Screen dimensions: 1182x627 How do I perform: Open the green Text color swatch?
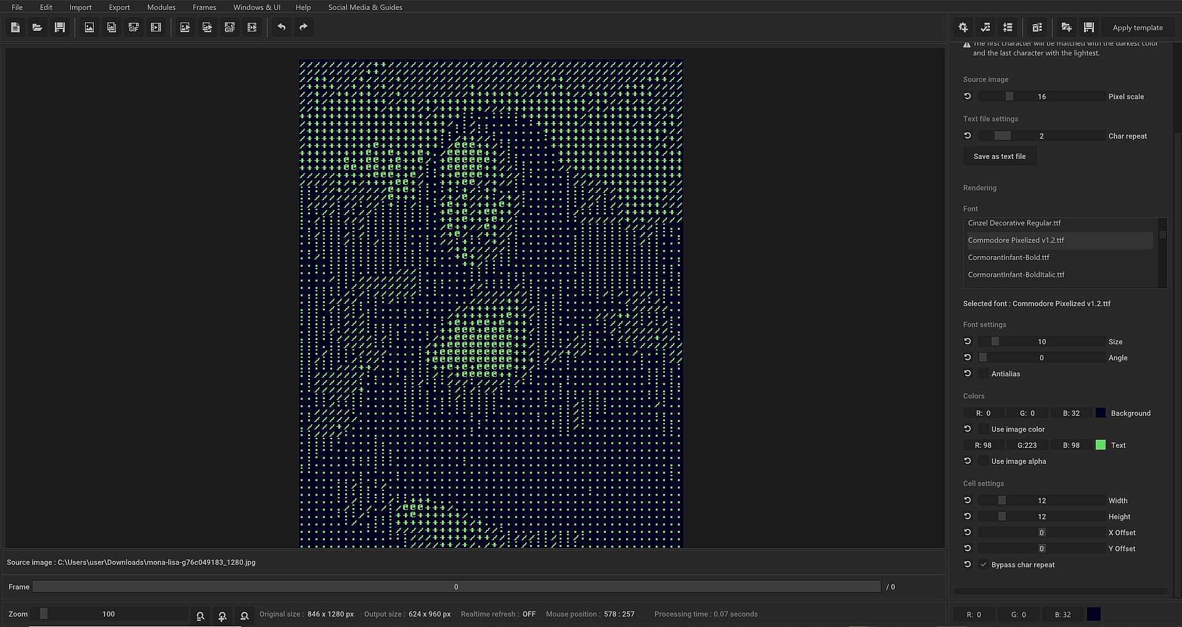[1100, 445]
